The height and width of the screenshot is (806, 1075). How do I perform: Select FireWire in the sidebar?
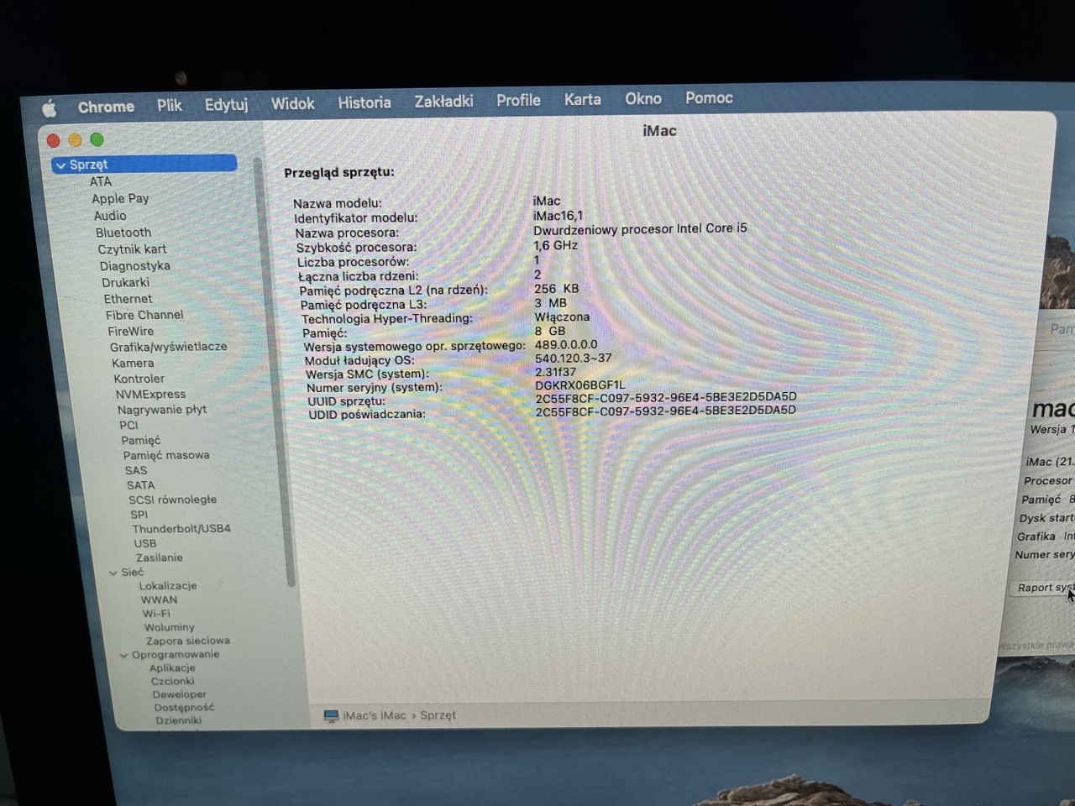tap(131, 332)
